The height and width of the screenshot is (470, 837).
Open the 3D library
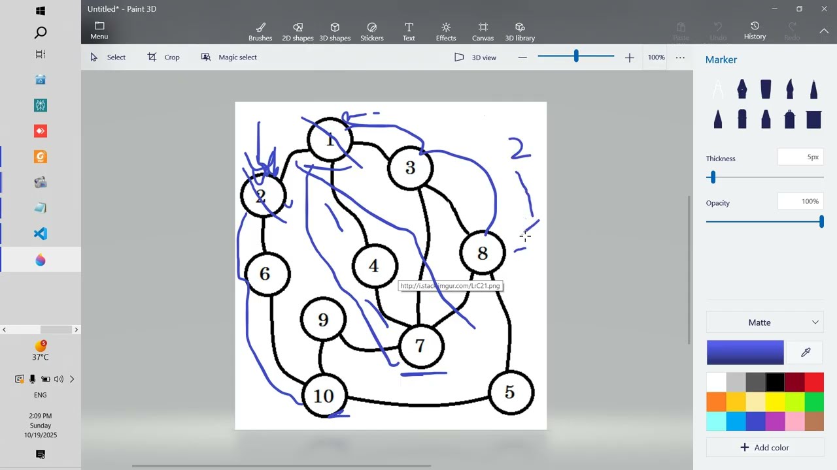point(520,31)
